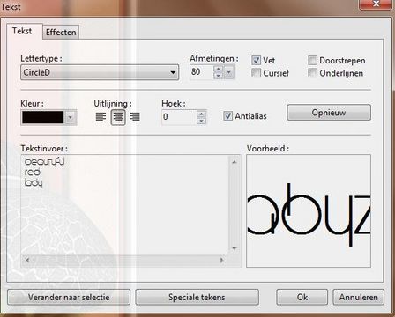This screenshot has height=317, width=395.
Task: Increase Hoek angle with up arrow
Action: click(201, 114)
